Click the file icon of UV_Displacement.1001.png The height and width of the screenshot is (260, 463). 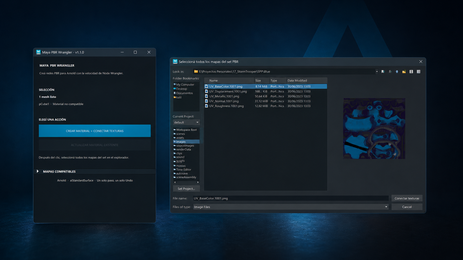pyautogui.click(x=206, y=91)
